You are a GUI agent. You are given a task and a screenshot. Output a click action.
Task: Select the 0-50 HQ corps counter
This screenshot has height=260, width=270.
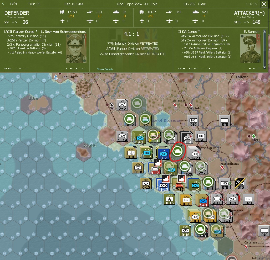click(x=186, y=200)
